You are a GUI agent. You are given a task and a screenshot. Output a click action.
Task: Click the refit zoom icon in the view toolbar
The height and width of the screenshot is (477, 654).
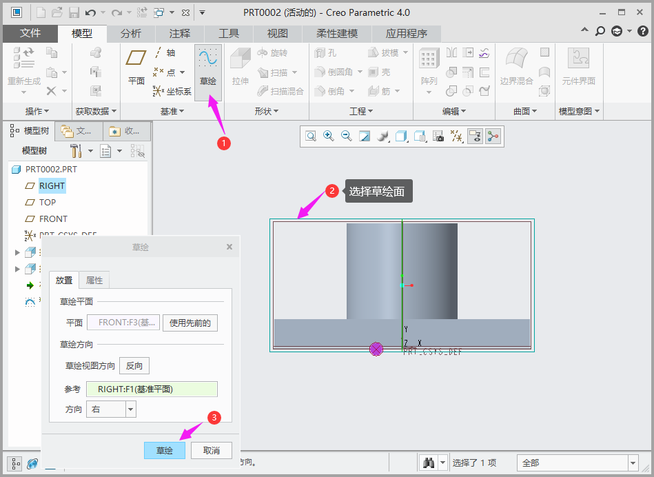[x=311, y=136]
